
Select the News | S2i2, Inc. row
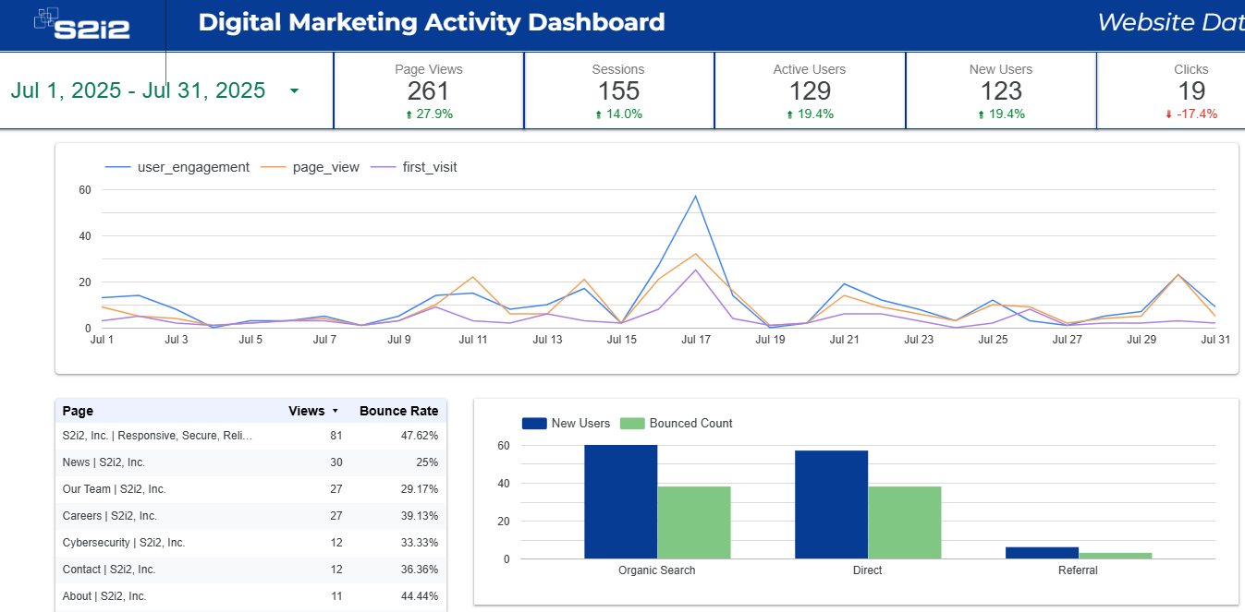250,462
